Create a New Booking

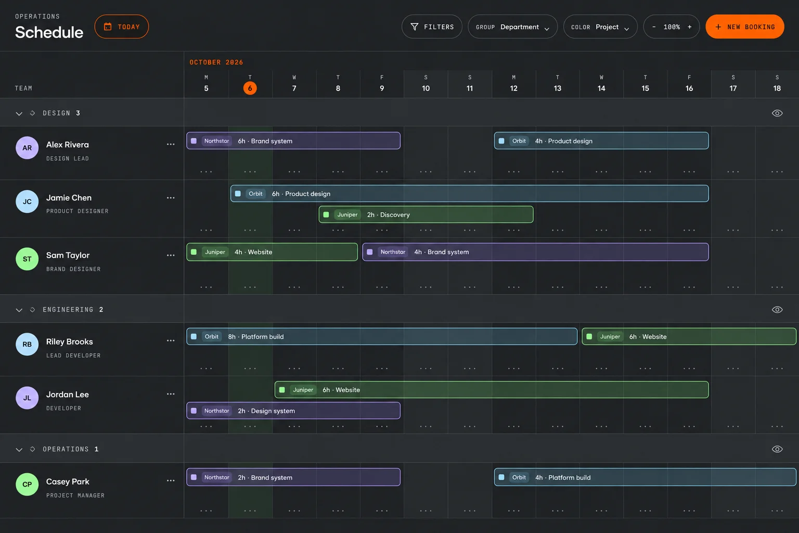pyautogui.click(x=745, y=27)
